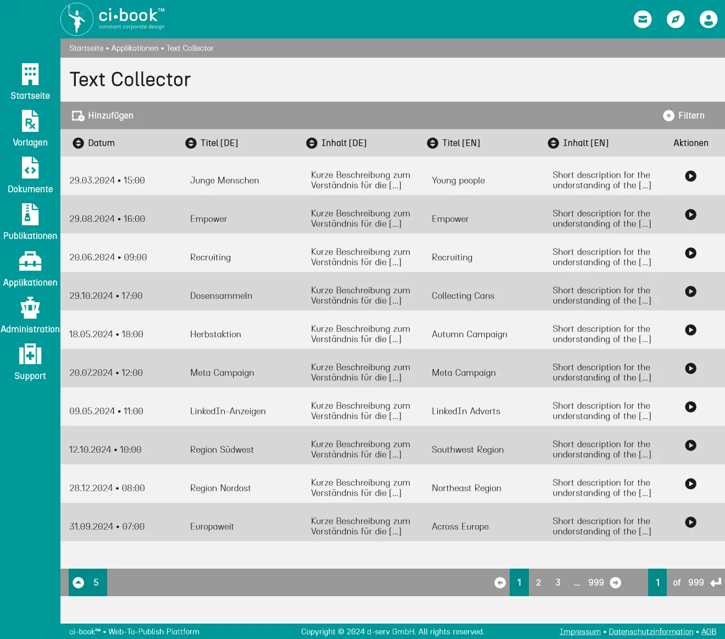
Task: Open actions for Region Südwest row
Action: tap(691, 445)
